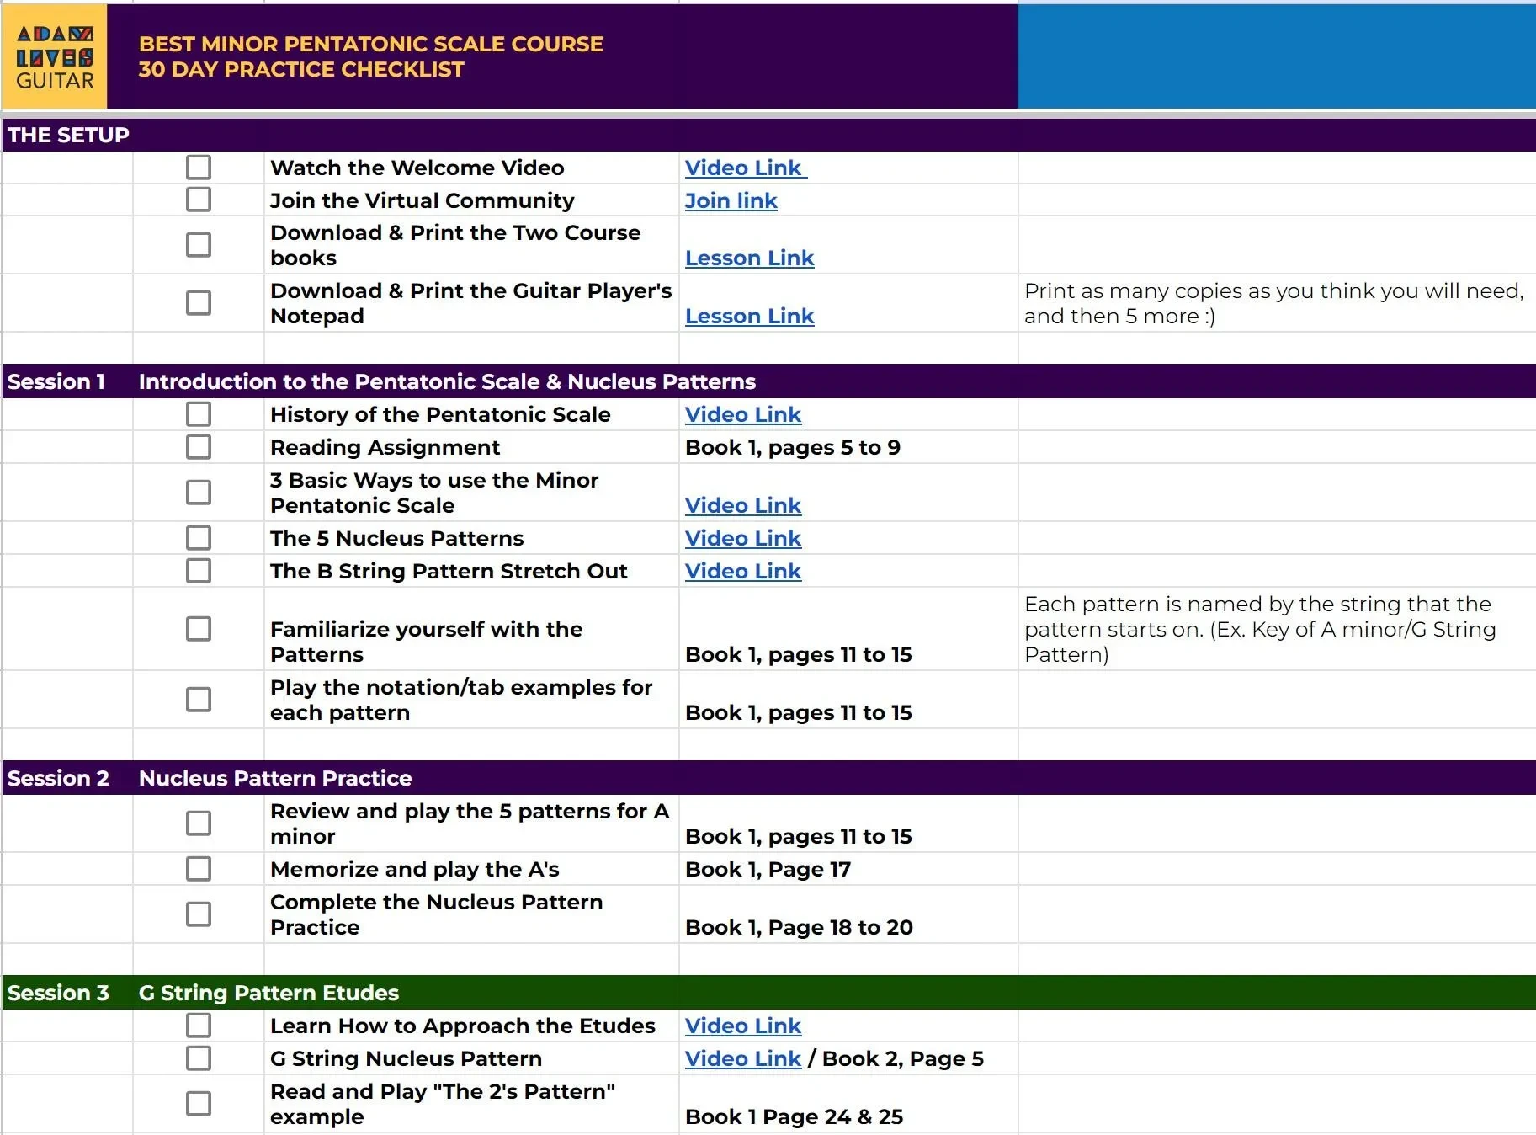Check off Download & Print the Two Course books
1536x1135 pixels.
pos(199,244)
